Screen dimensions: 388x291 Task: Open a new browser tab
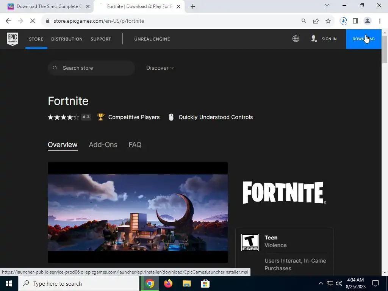(193, 6)
